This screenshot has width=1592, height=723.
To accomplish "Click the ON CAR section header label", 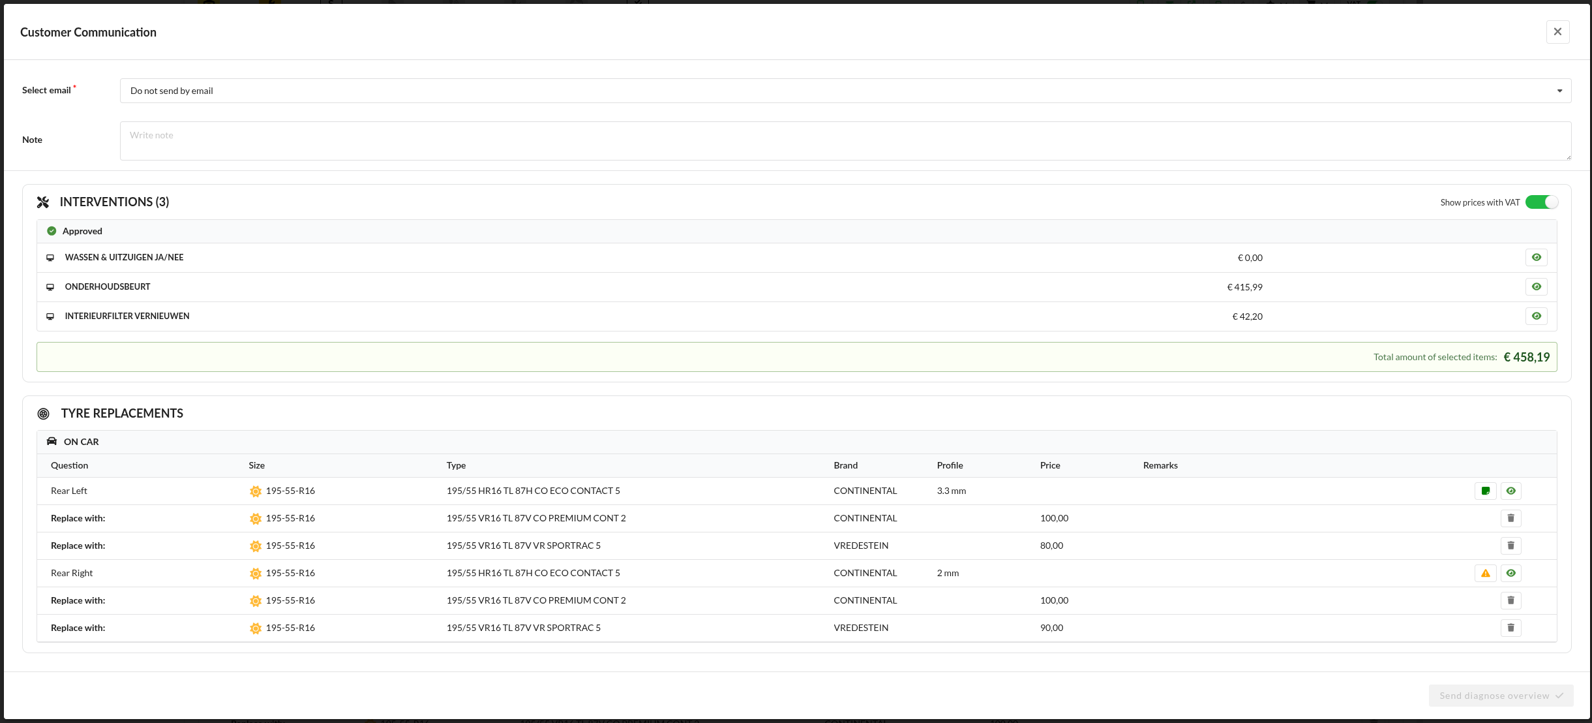I will coord(81,442).
